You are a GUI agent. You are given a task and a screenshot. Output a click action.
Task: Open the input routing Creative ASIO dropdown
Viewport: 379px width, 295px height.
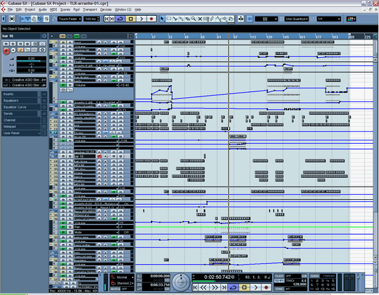click(x=24, y=80)
